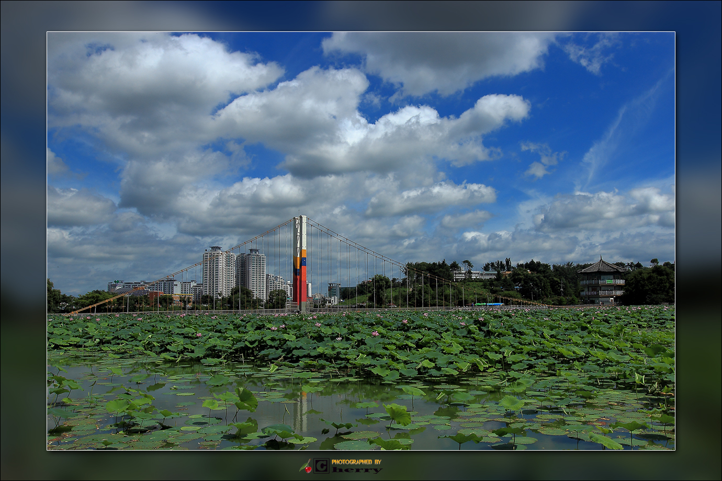Click the orange PHOTOGRAPHED BY text
Viewport: 722px width, 481px height.
tap(356, 462)
